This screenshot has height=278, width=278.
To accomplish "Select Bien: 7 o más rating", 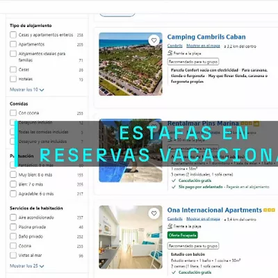I will pos(13,184).
